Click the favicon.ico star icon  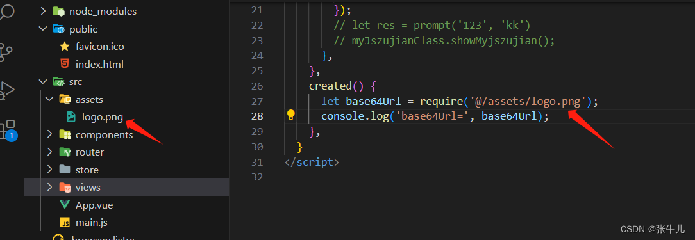pyautogui.click(x=65, y=47)
